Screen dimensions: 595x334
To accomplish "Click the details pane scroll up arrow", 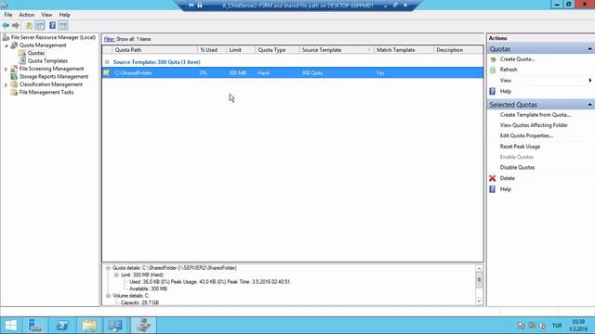I will pos(479,268).
